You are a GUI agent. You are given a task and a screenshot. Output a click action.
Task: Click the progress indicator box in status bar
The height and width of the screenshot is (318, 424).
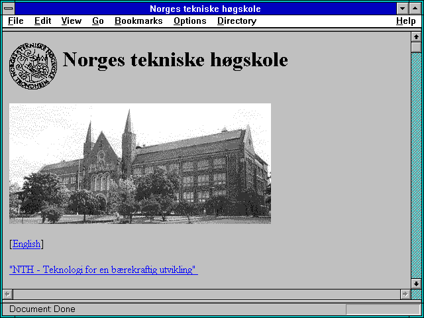(383, 309)
